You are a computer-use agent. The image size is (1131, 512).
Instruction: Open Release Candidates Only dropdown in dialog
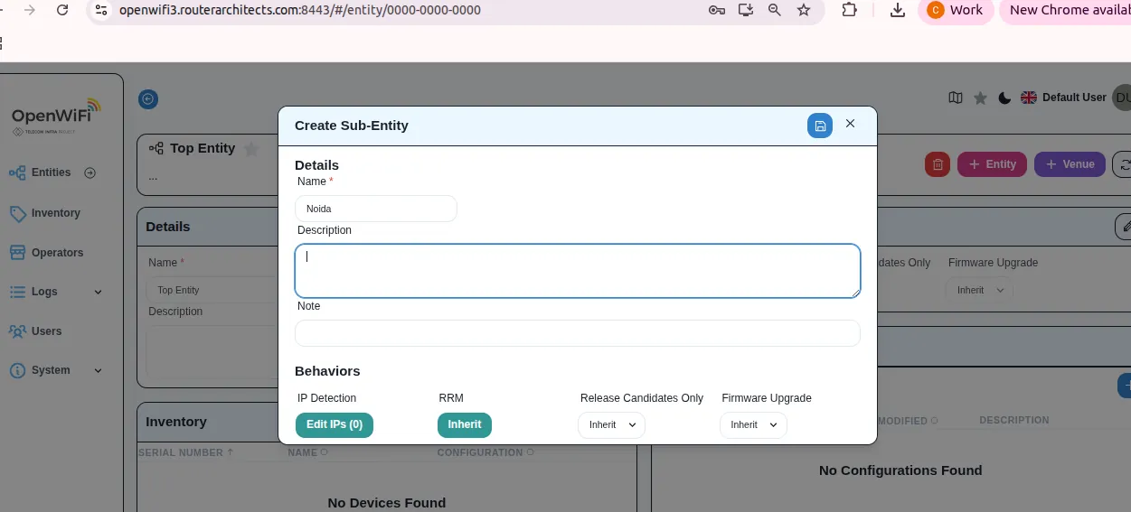[611, 424]
